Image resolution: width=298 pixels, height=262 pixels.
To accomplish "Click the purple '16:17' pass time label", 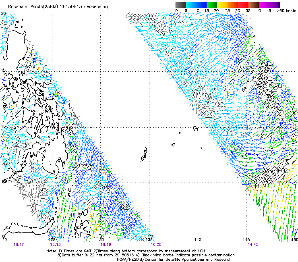I will (19, 244).
